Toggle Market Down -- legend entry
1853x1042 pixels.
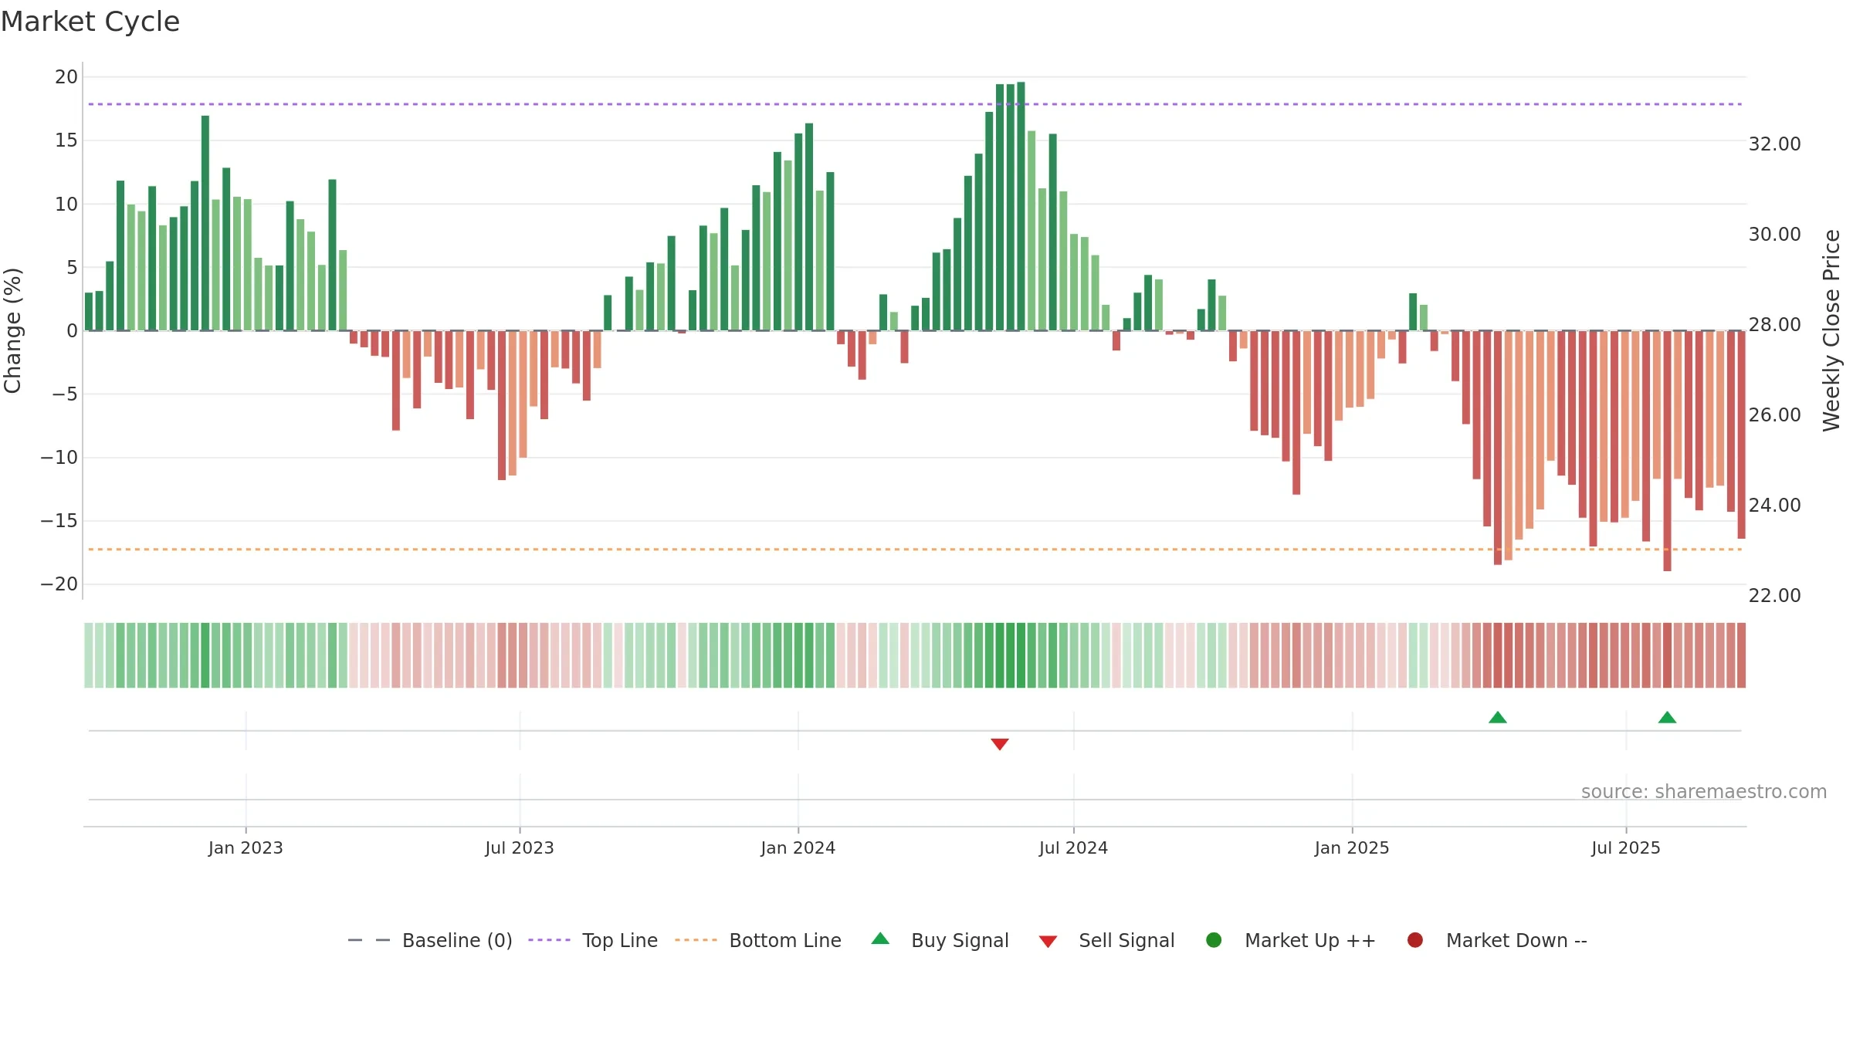1497,940
